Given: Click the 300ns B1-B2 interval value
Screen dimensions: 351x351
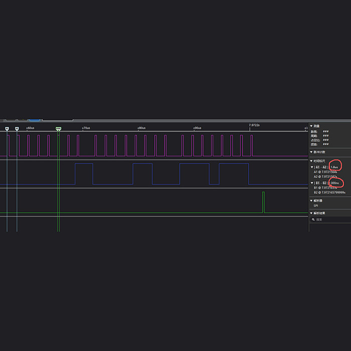Looking at the screenshot, I should click(334, 183).
